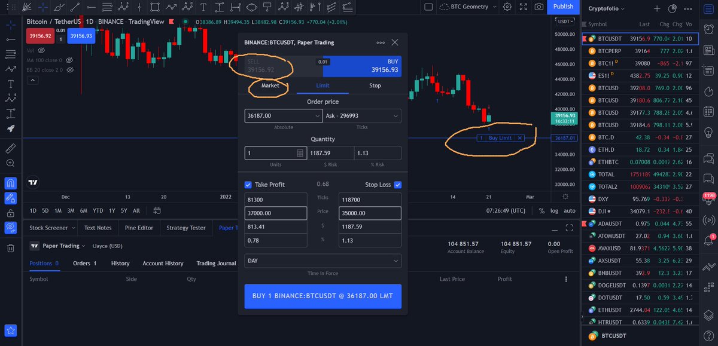Select the crosshair cursor tool in left sidebar

(x=11, y=25)
